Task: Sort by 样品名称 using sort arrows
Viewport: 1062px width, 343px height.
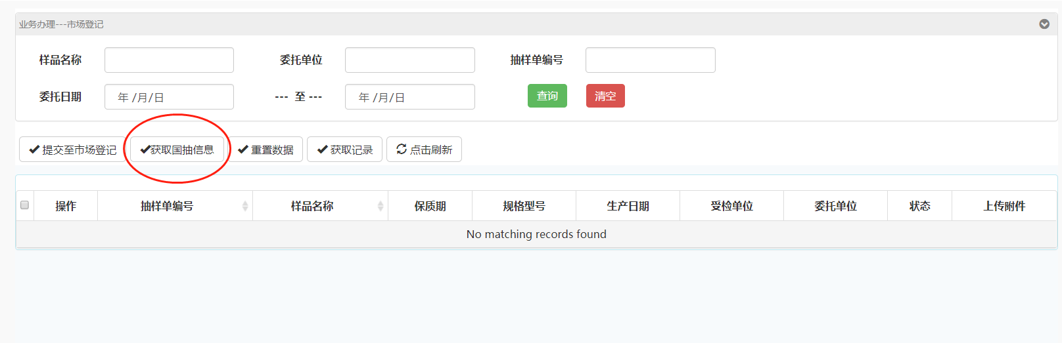Action: click(x=381, y=206)
